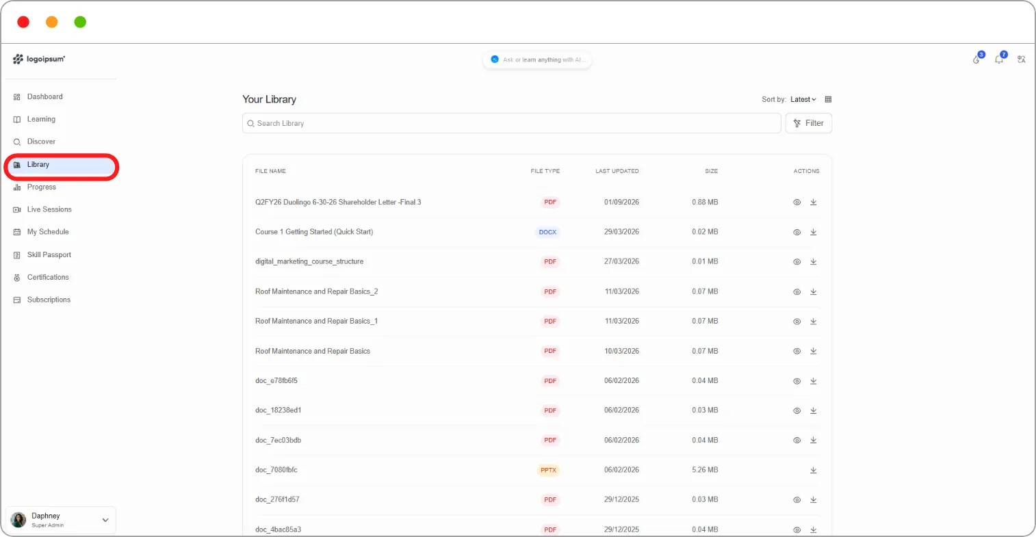Download doc_7080fbfc PPTX file

click(814, 470)
